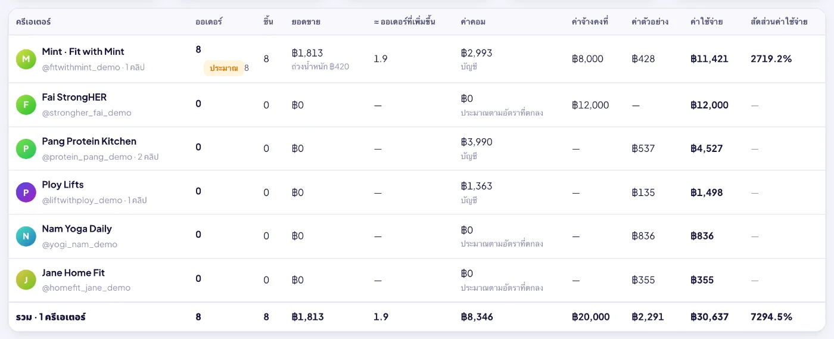
Task: Click ประมาณตามอัตราที่ตกลง in Jane Home Fit row
Action: click(x=502, y=288)
